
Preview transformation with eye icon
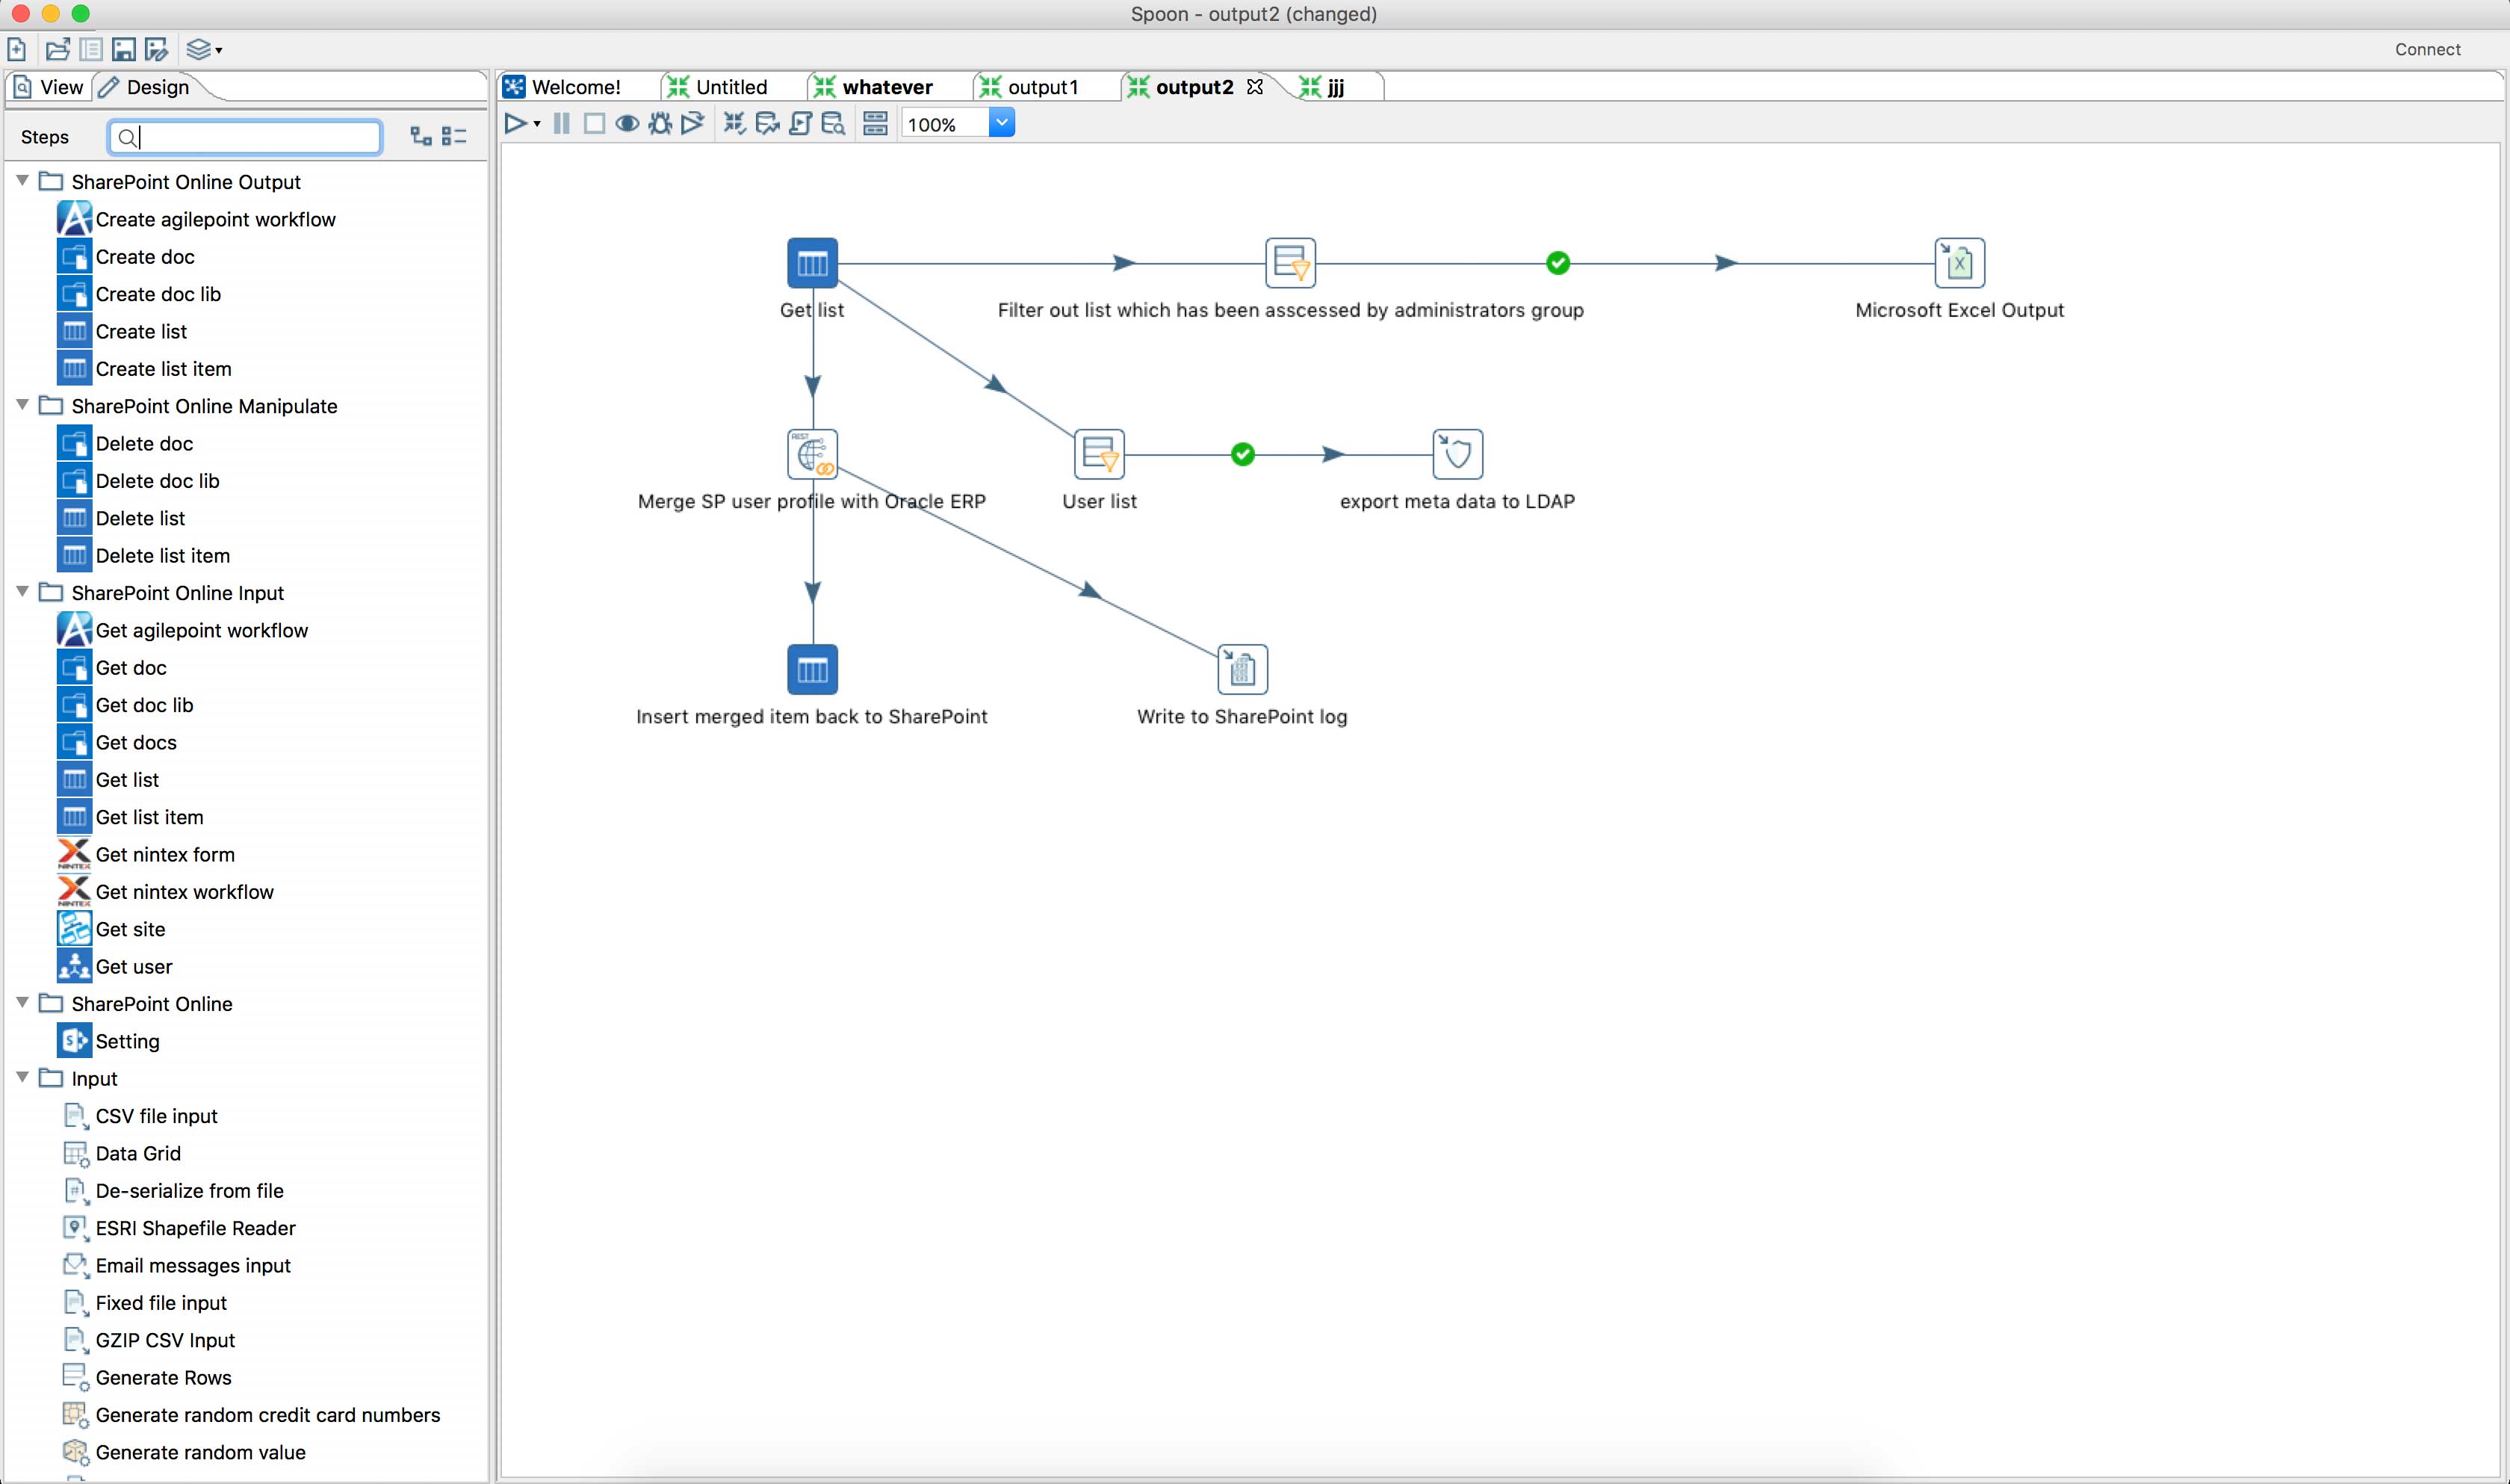(x=627, y=124)
